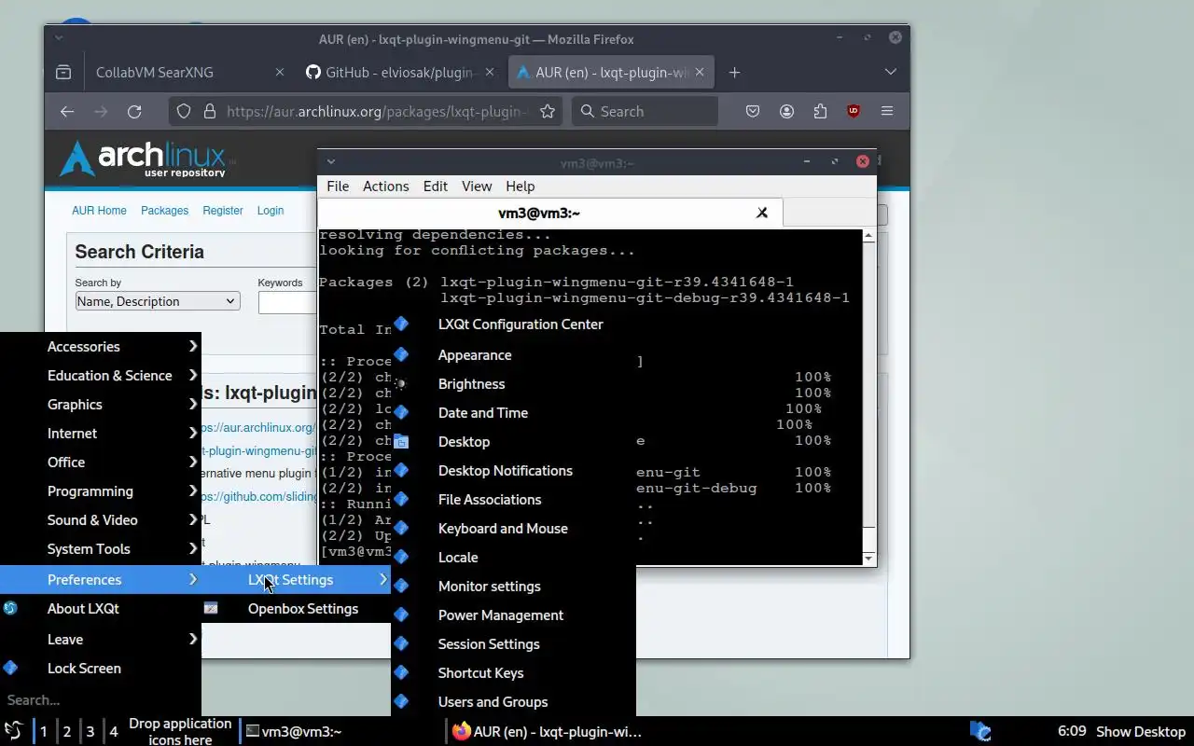Open Keyboard and Mouse settings

pos(513,529)
